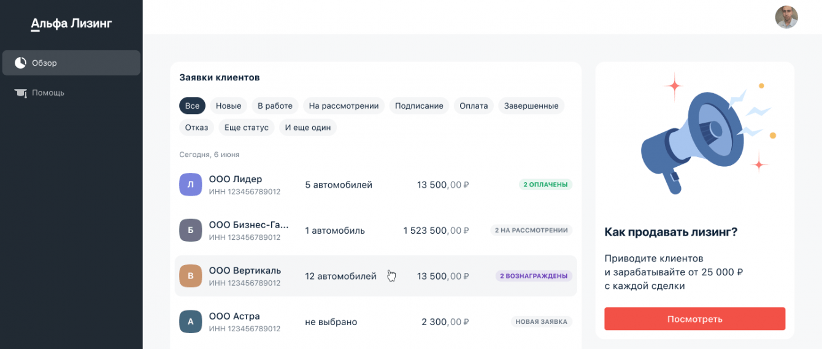Click the Альфа Лизинг logo
822x349 pixels.
pyautogui.click(x=71, y=24)
